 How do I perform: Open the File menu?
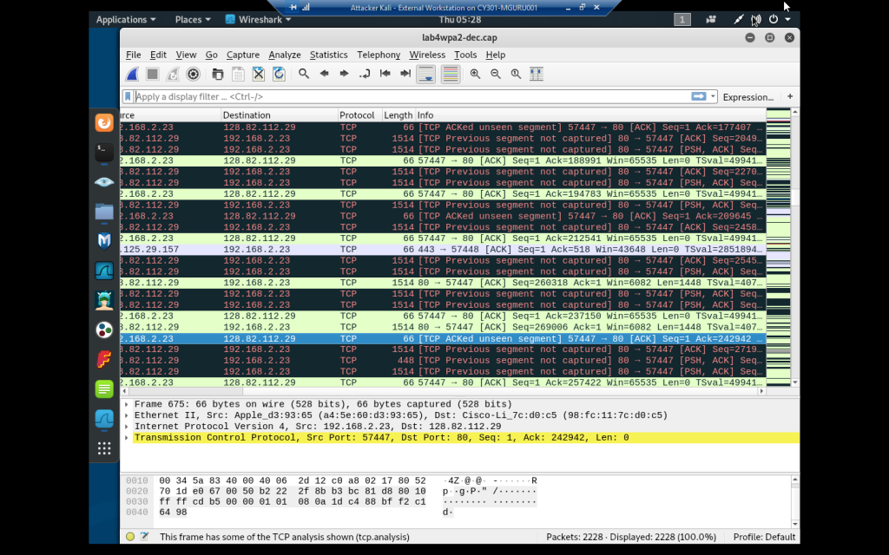(x=133, y=55)
